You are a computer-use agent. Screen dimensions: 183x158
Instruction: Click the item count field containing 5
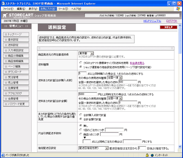coord(83,74)
